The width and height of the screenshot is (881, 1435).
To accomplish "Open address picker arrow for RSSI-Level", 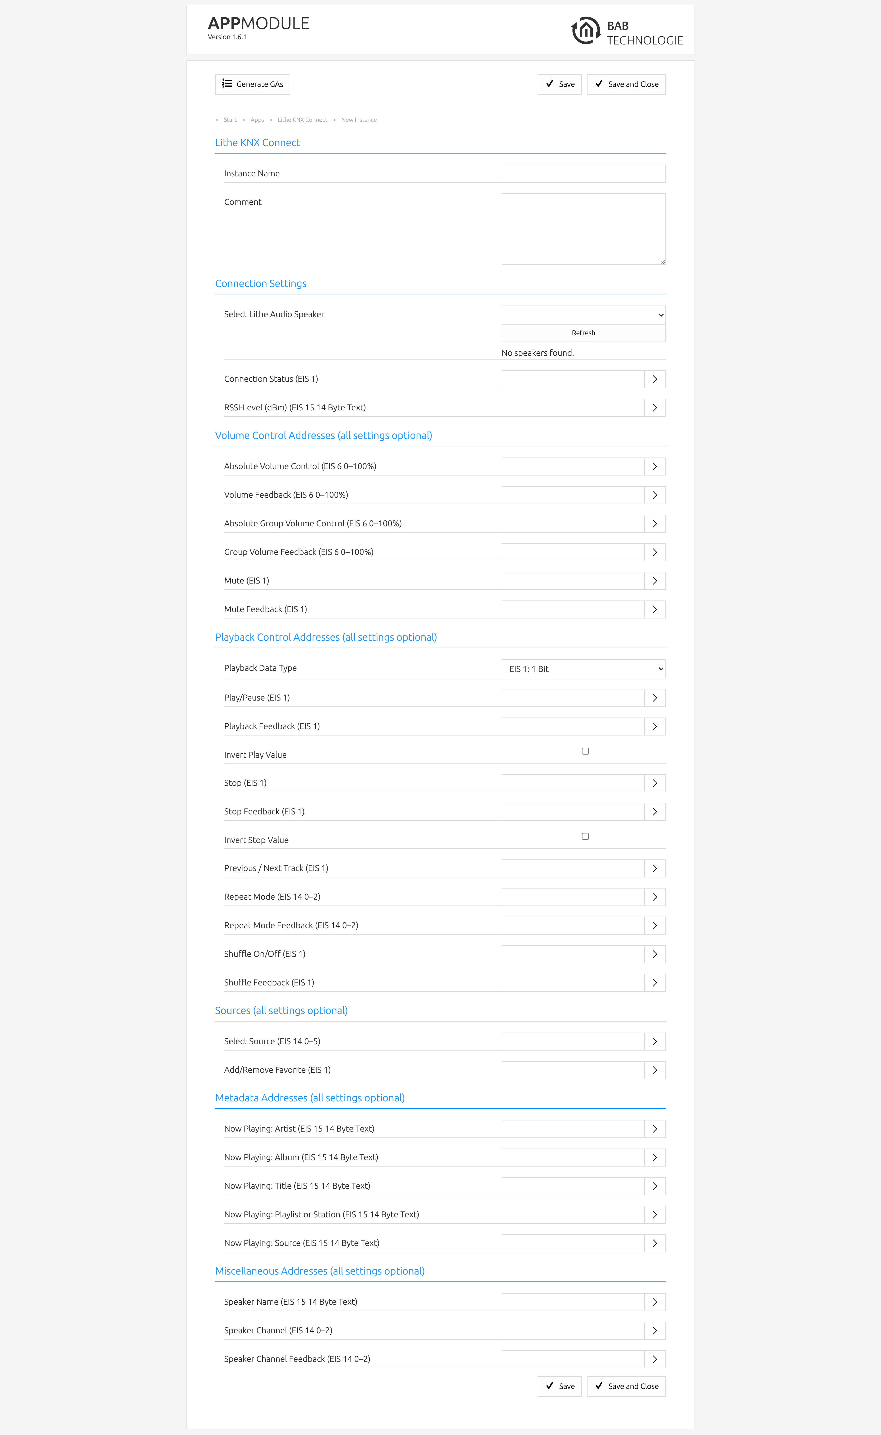I will [654, 408].
